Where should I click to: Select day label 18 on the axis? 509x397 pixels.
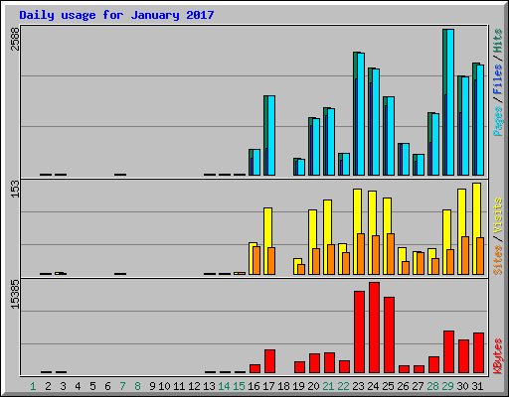point(283,386)
